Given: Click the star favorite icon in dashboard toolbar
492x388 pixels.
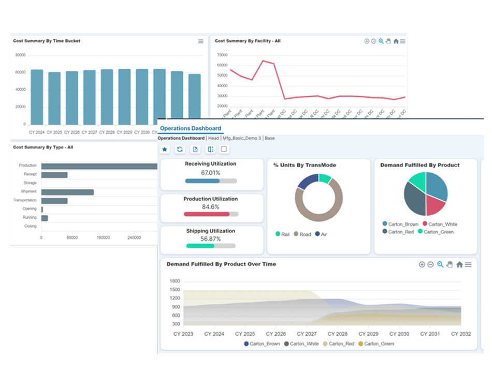Looking at the screenshot, I should (x=164, y=150).
